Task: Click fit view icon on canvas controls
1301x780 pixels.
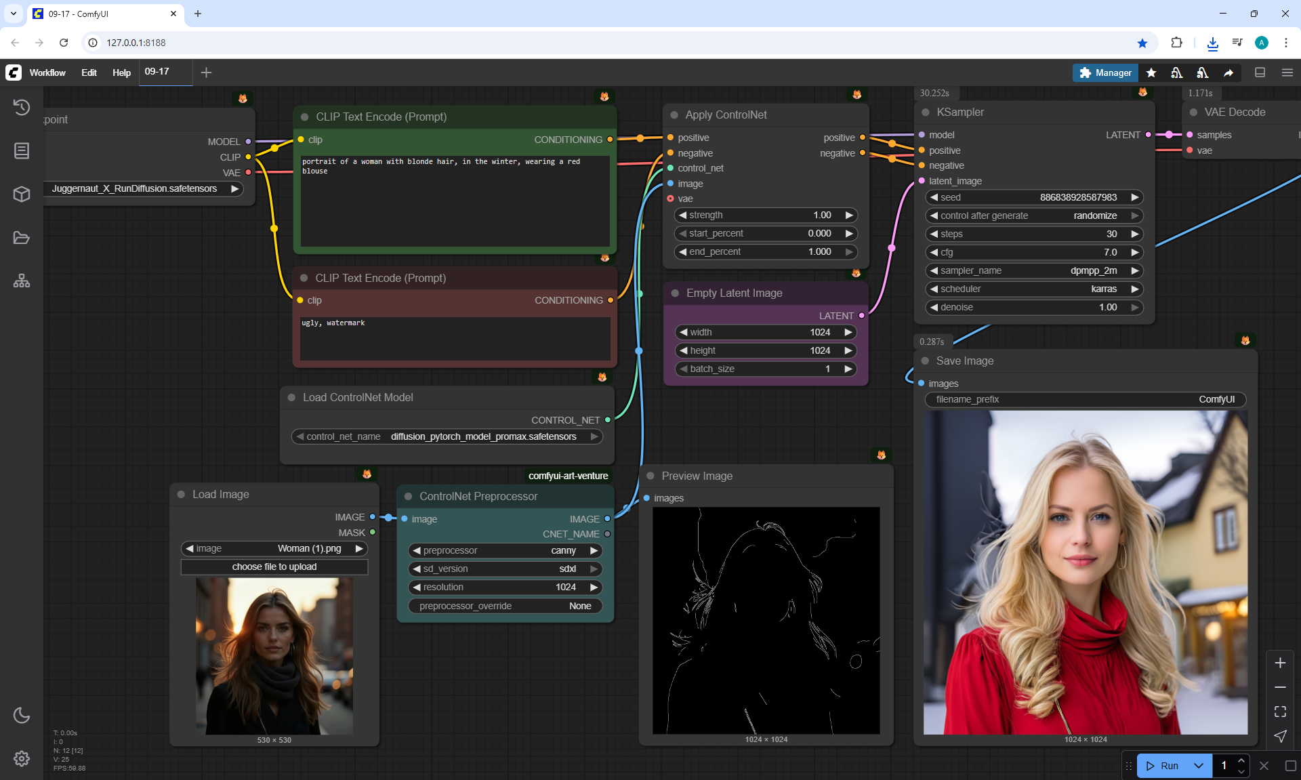Action: pos(1280,712)
